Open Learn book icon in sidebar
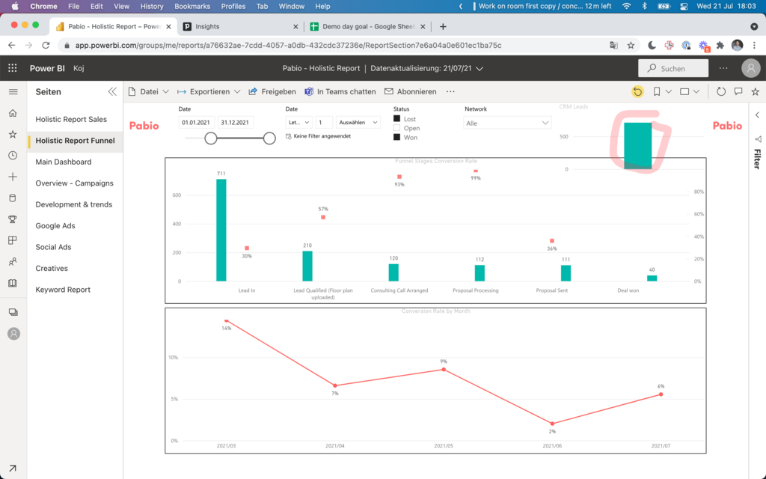766x479 pixels. coord(13,283)
